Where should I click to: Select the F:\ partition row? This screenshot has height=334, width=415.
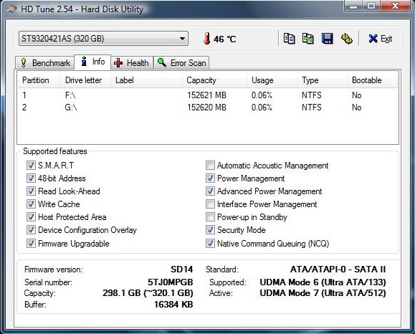click(x=208, y=95)
